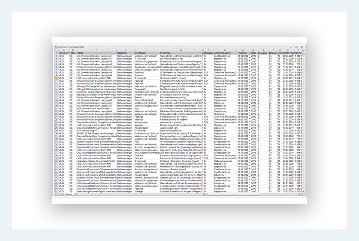359x241 pixels.
Task: Click the cell 'Paracelsus-Kliniken Deutschland GmbH'
Action: [96, 161]
